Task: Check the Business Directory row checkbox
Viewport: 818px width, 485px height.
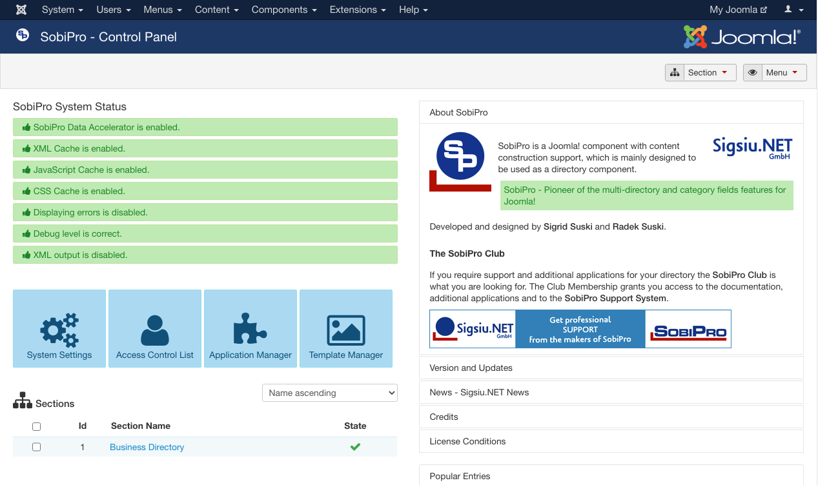Action: [x=37, y=447]
